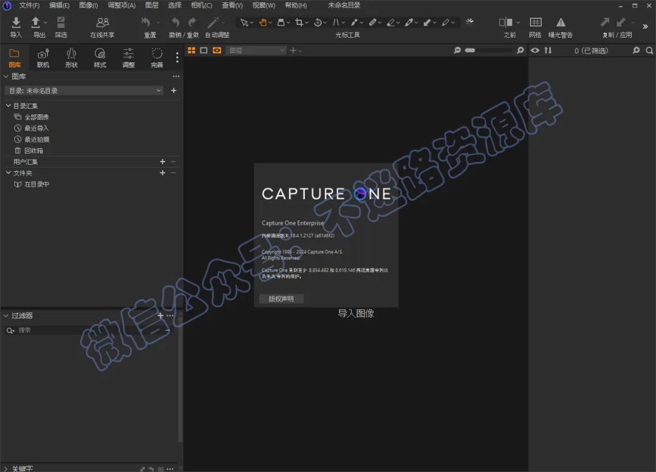Screen dimensions: 656x472
Task: Expand the 关键字 panel
Action: point(6,468)
